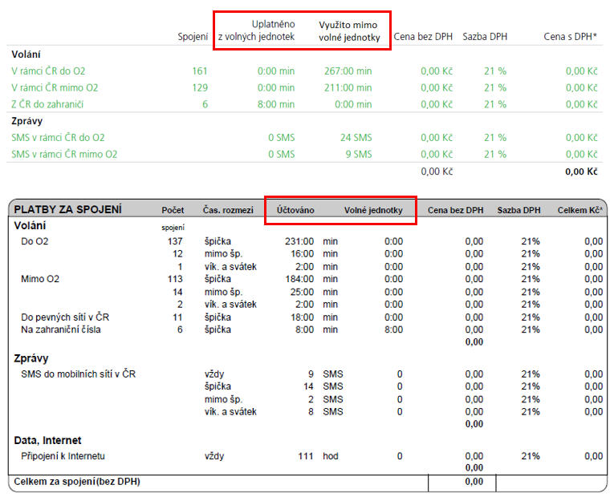Select the 'Připojení k Internetu' row label

63,456
